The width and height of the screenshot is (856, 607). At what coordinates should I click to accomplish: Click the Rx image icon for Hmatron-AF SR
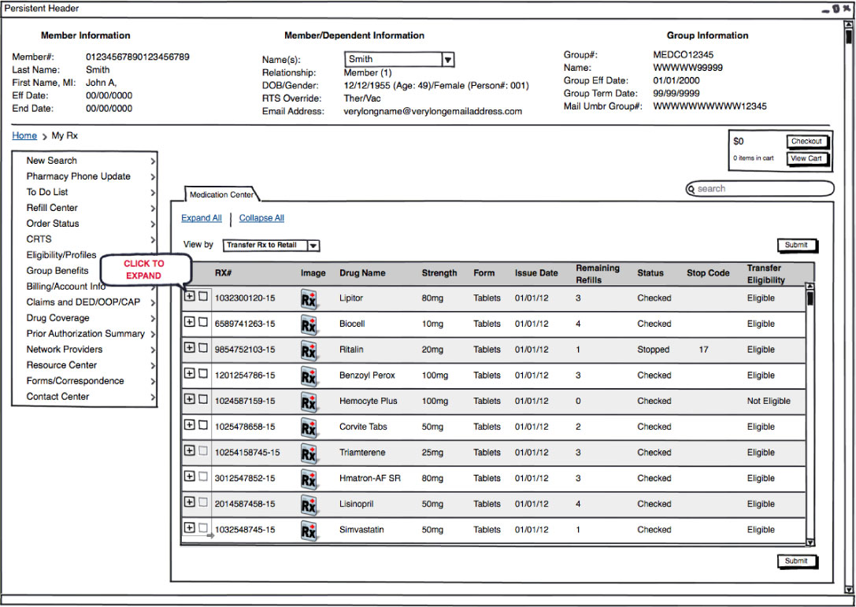pyautogui.click(x=309, y=479)
